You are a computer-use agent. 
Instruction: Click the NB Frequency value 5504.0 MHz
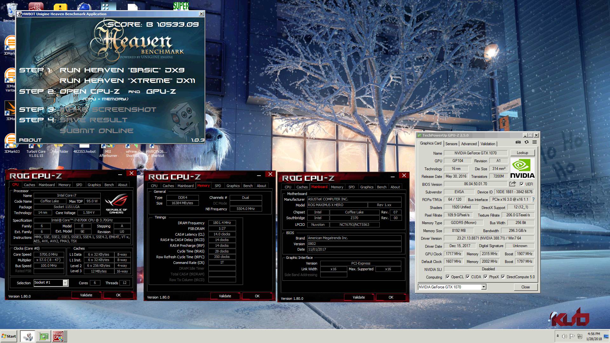[x=246, y=209]
